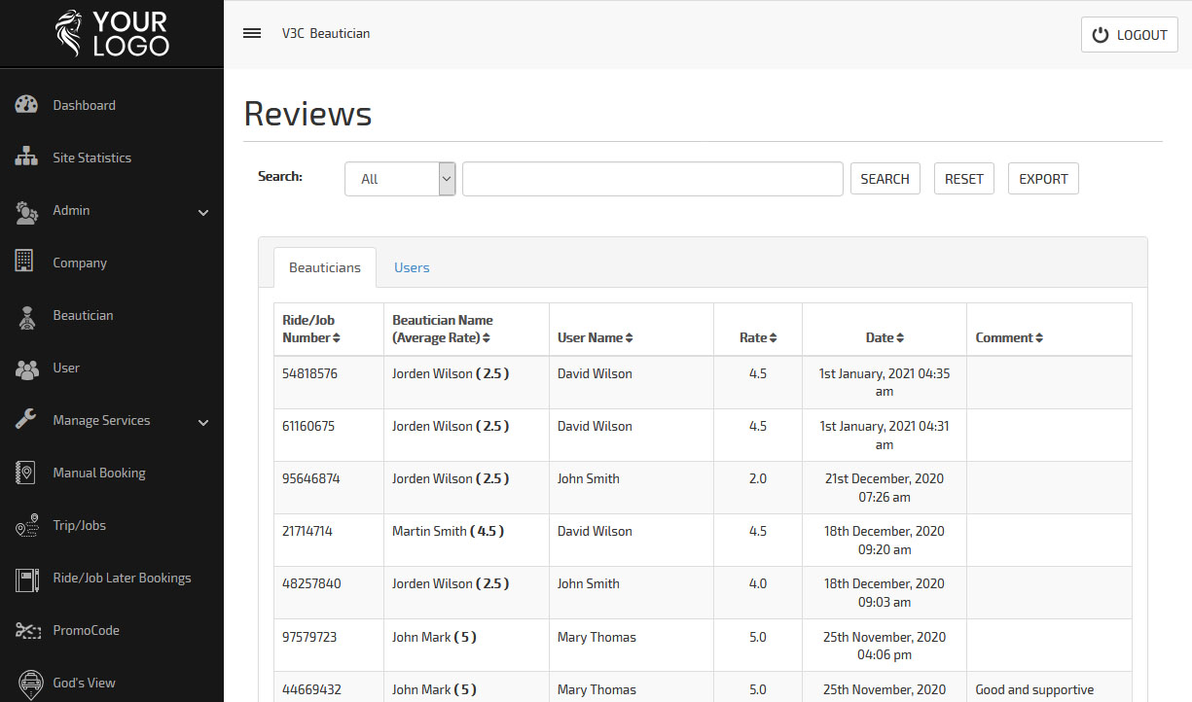Open Manual Booking menu item
Image resolution: width=1192 pixels, height=702 pixels.
pos(112,473)
